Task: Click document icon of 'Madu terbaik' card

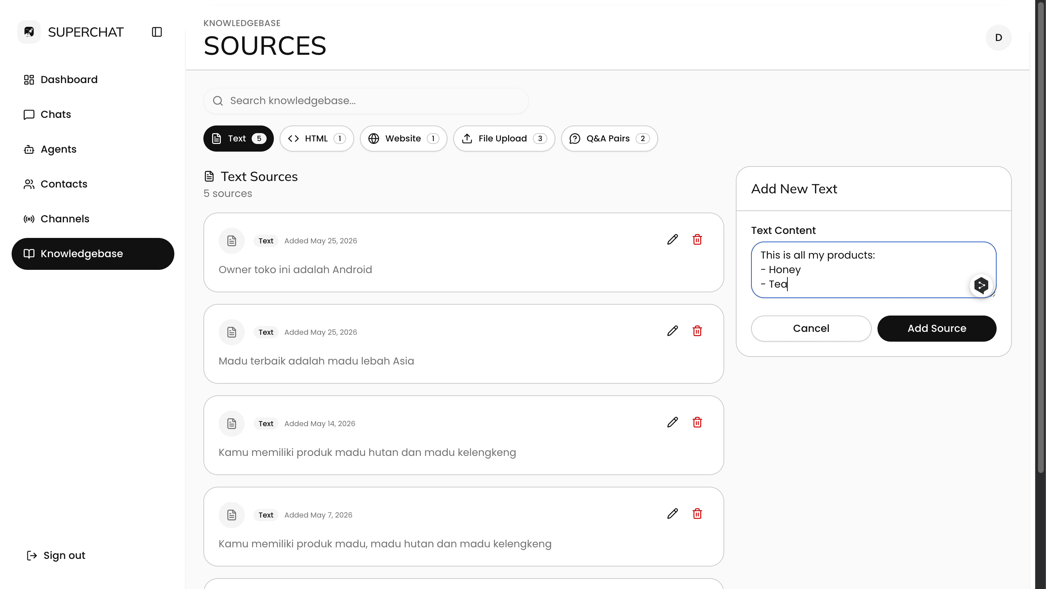Action: pyautogui.click(x=231, y=333)
